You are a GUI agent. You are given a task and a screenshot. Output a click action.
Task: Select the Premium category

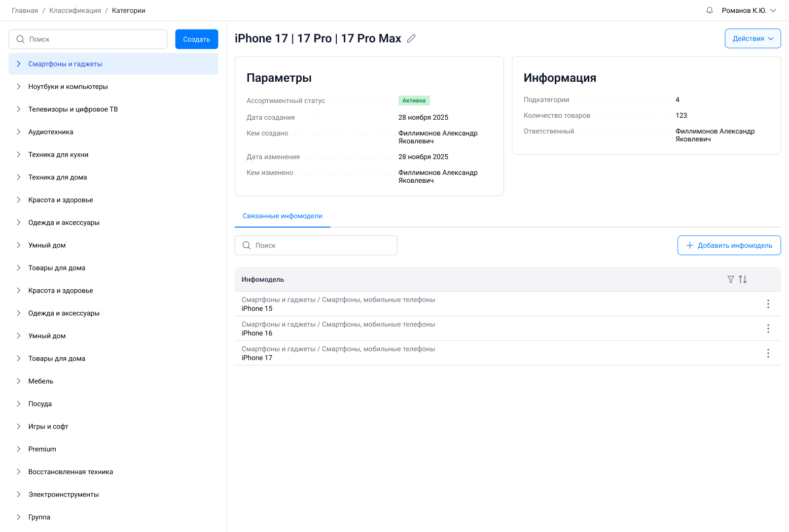click(x=113, y=449)
